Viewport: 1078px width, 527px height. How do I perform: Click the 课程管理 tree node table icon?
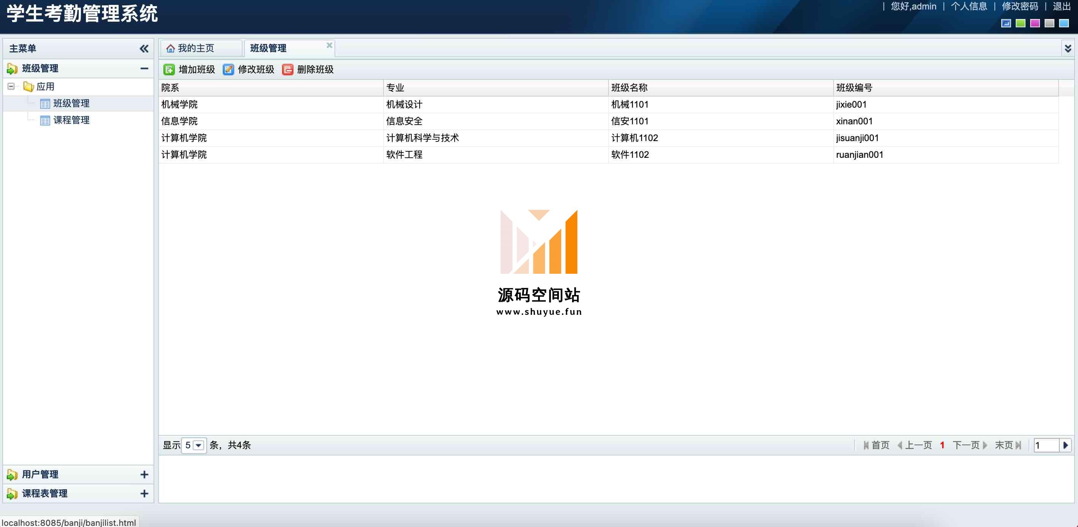click(45, 121)
